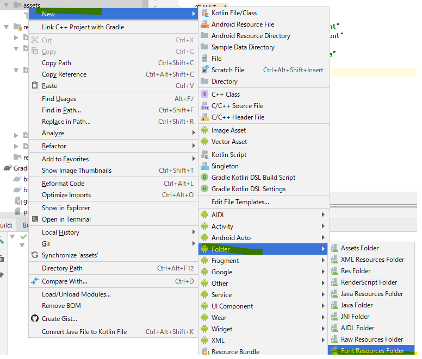The image size is (422, 359).
Task: Select Edit File Templates option
Action: click(240, 202)
